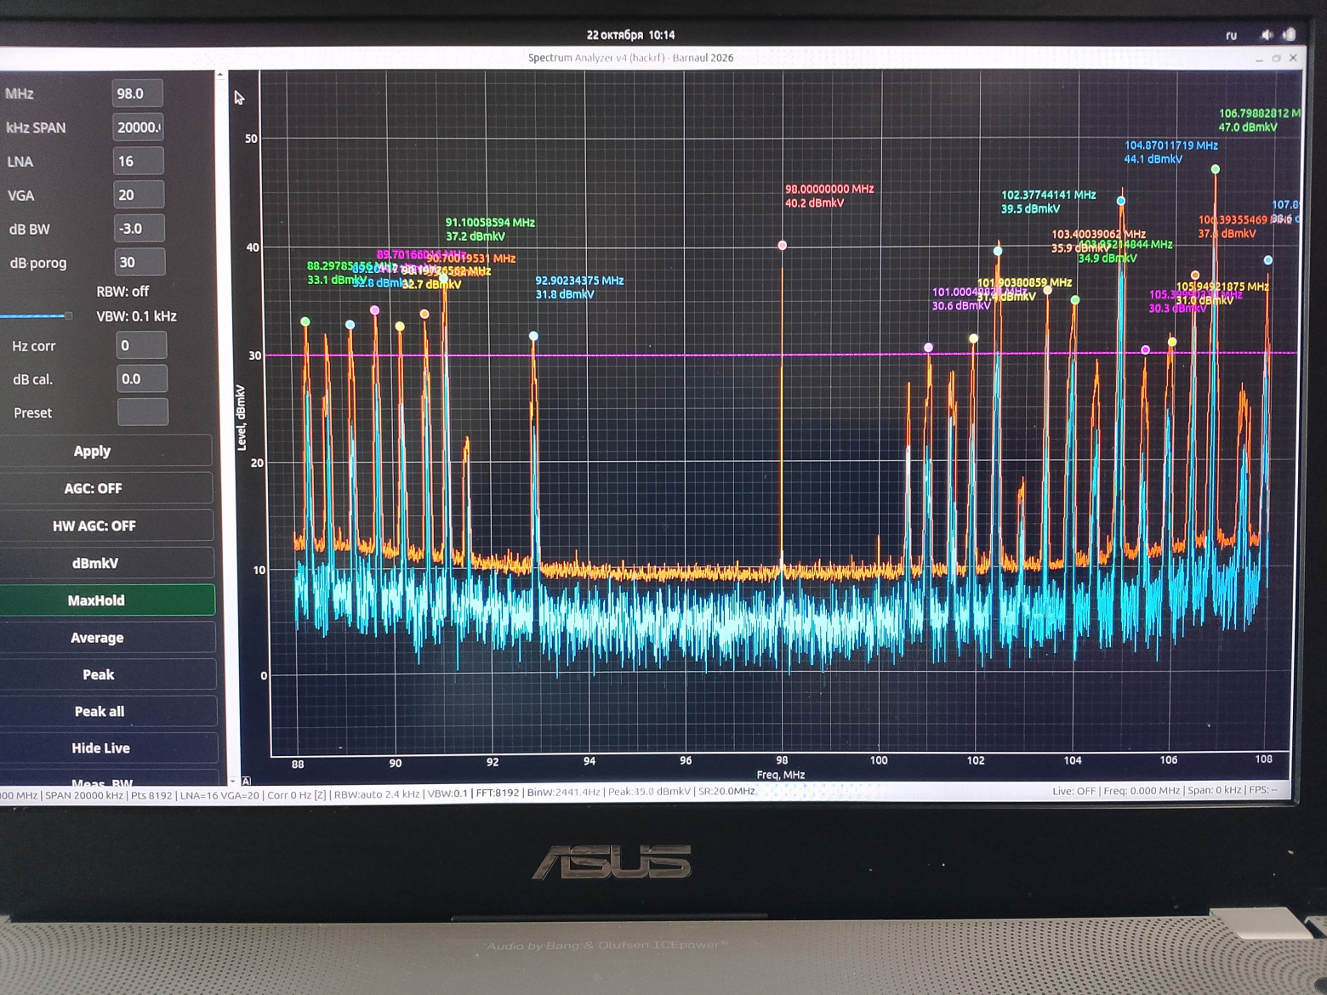Screen dimensions: 1327x995
Task: Click the Apply button
Action: click(x=105, y=451)
